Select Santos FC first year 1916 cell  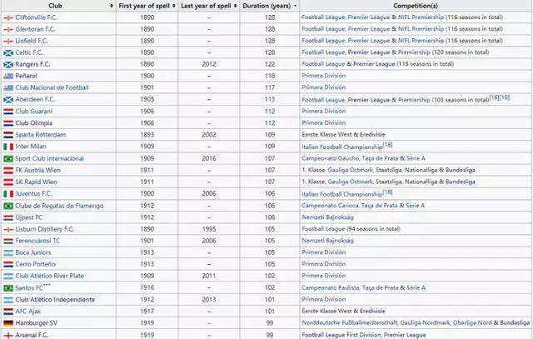(147, 287)
